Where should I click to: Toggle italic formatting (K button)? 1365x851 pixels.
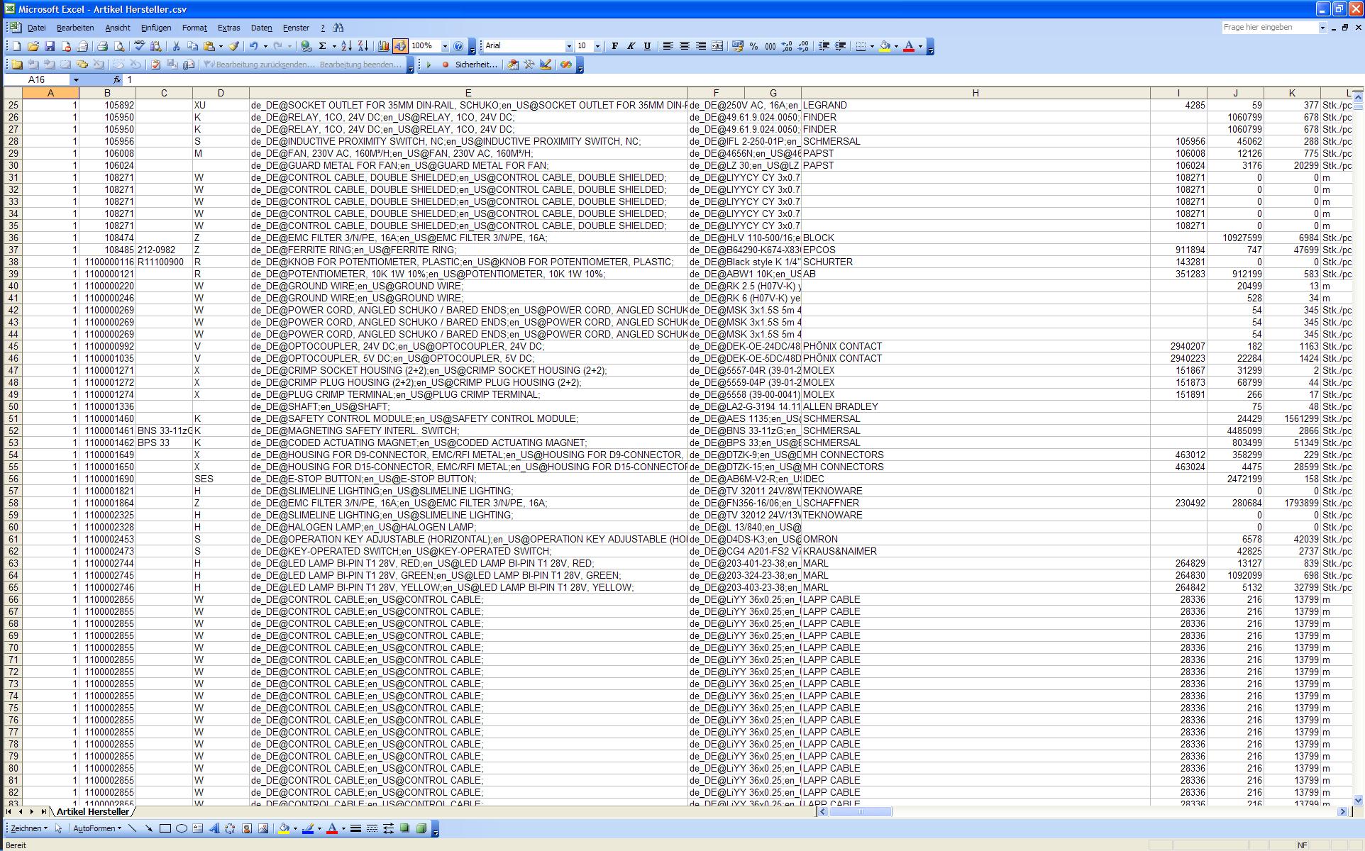631,46
